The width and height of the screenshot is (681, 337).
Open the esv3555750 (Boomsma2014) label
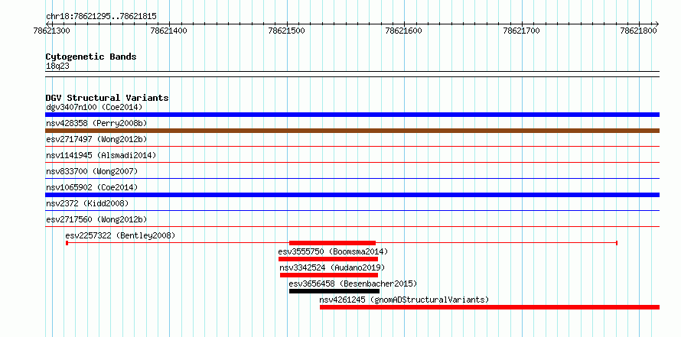[333, 251]
